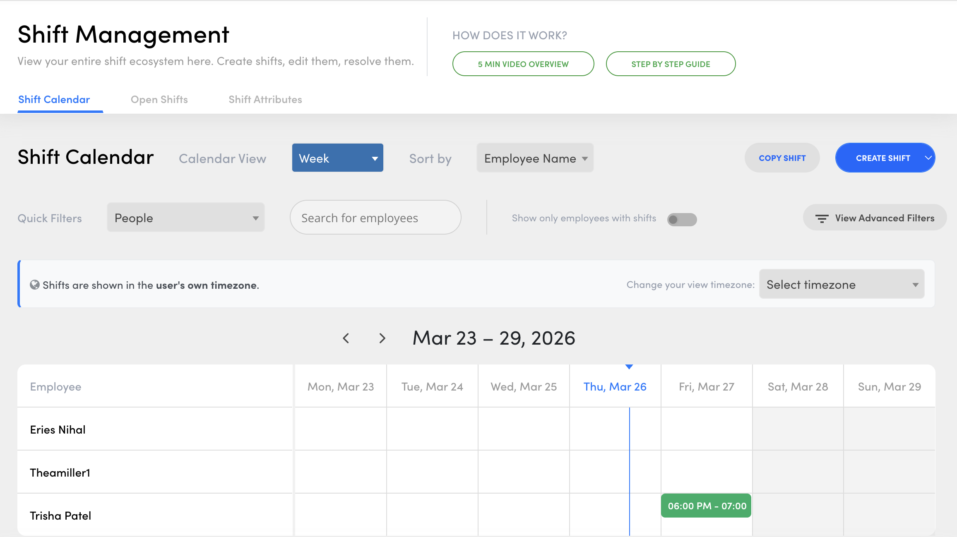957x537 pixels.
Task: Click the globe icon in timezone notice
Action: click(x=35, y=285)
